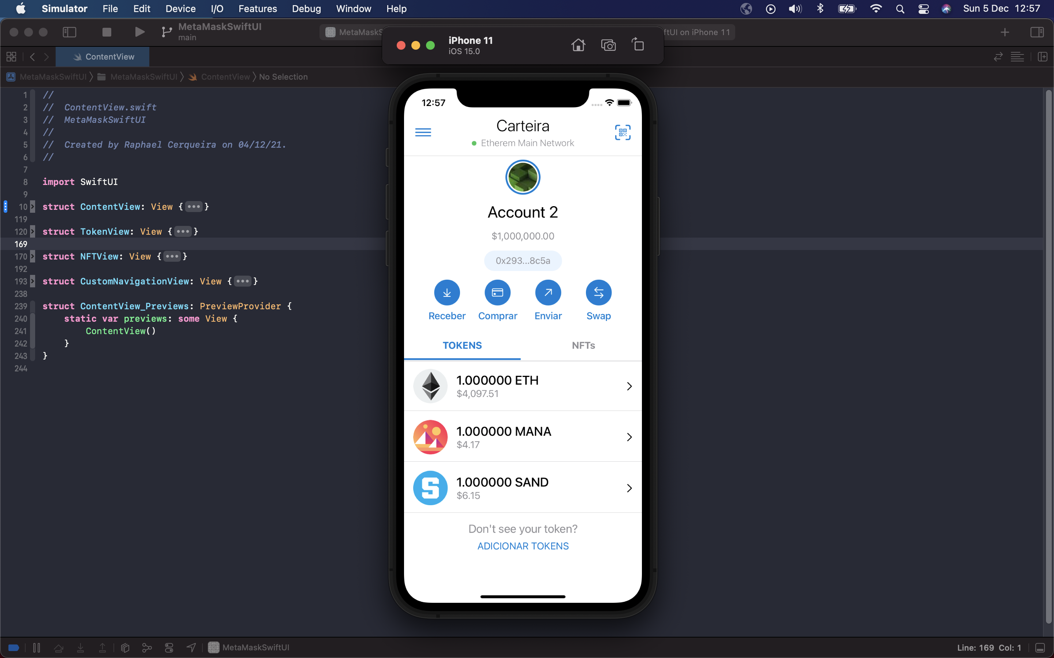Open the simulator share icon

point(638,45)
